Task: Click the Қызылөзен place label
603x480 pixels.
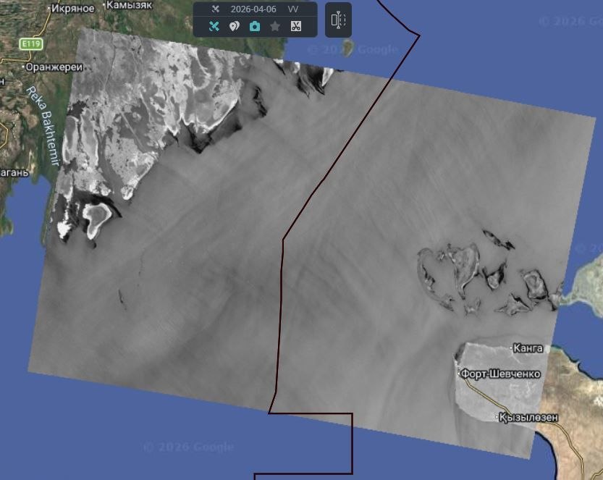Action: point(530,418)
